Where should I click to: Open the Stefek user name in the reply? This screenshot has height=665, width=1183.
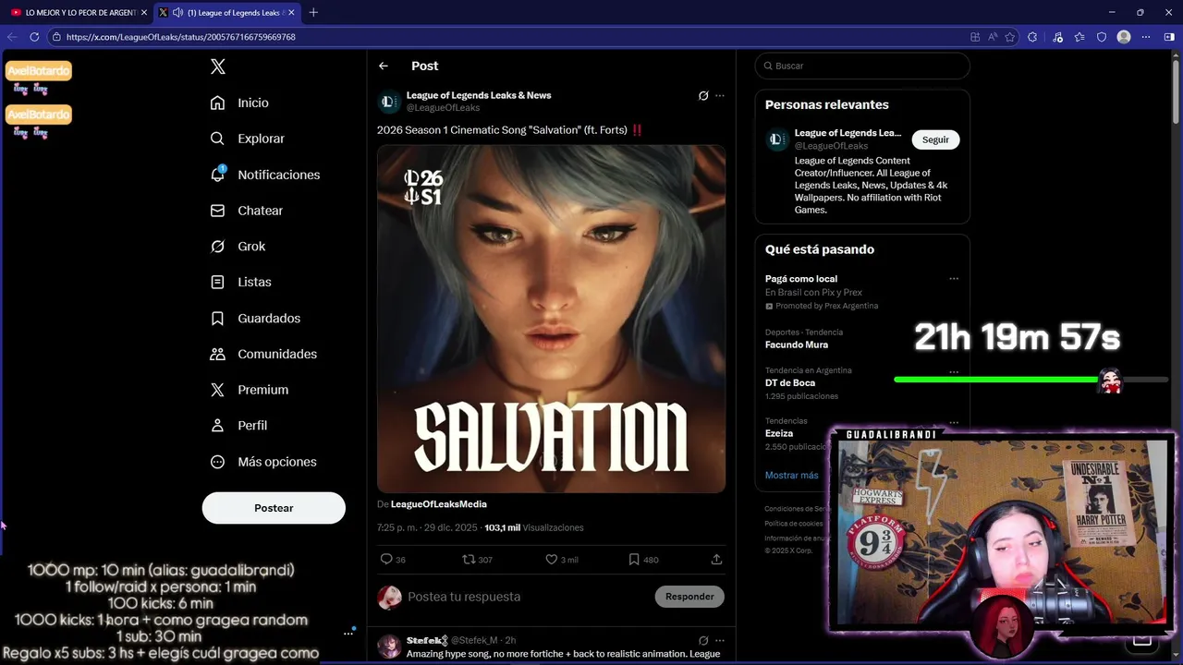(425, 640)
